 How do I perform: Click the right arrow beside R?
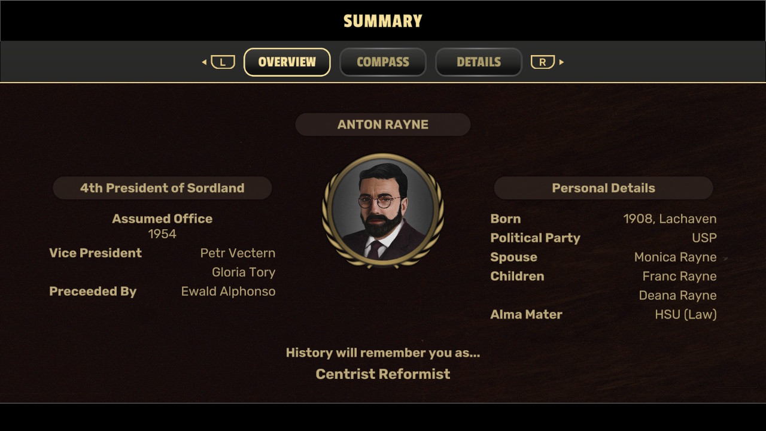(x=561, y=62)
